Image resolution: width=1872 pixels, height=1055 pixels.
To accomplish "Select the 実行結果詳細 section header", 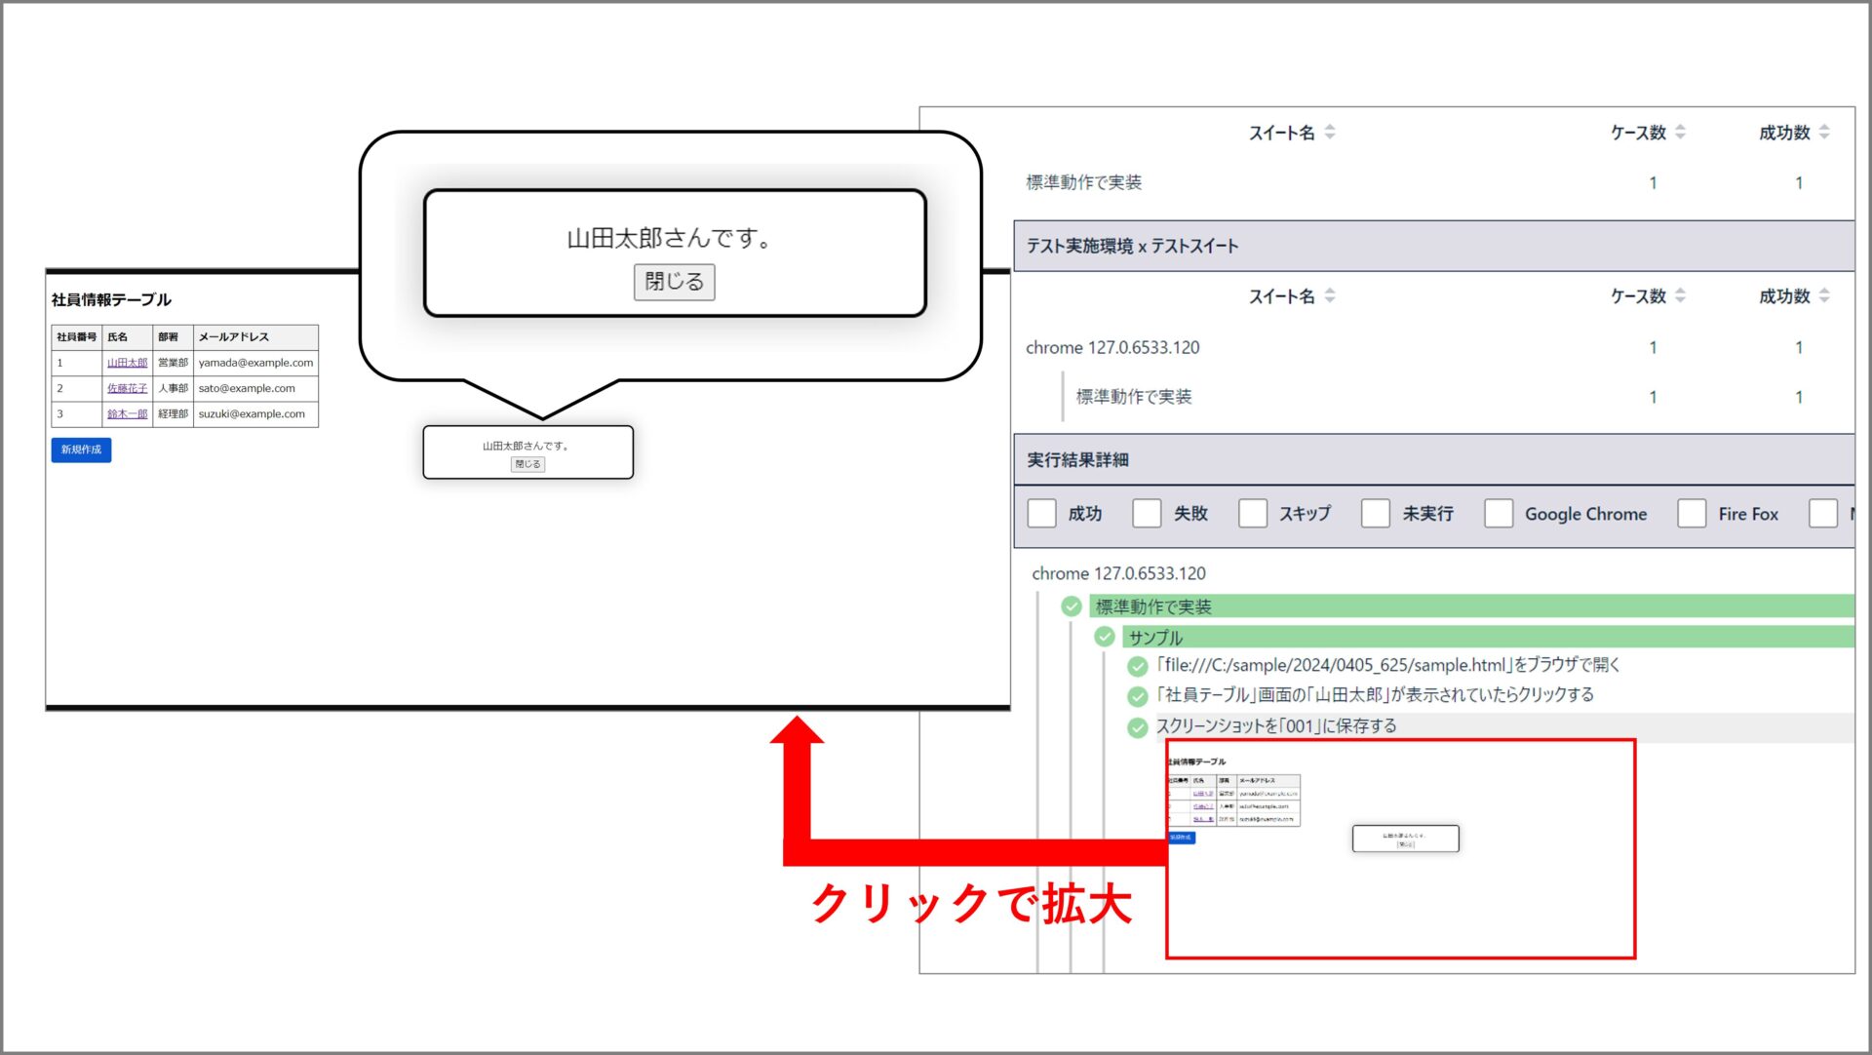I will (1077, 460).
